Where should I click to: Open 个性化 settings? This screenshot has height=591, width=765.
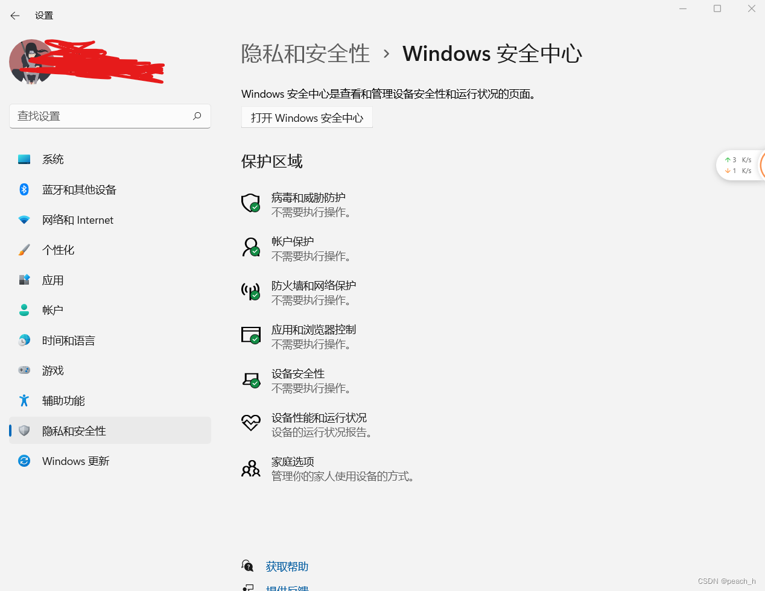[110, 250]
